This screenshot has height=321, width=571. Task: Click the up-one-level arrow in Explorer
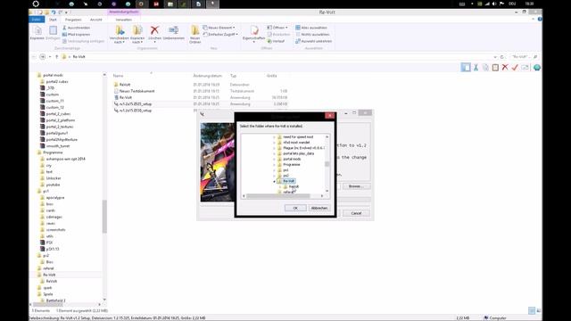click(x=57, y=57)
